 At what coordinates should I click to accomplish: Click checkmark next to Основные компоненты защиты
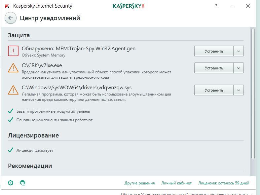pyautogui.click(x=11, y=120)
